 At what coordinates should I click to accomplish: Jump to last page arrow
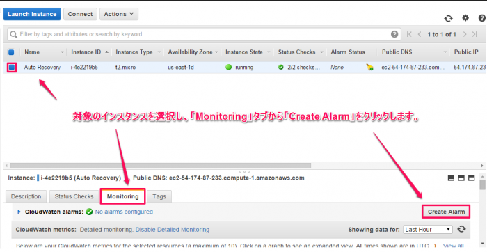pos(474,34)
